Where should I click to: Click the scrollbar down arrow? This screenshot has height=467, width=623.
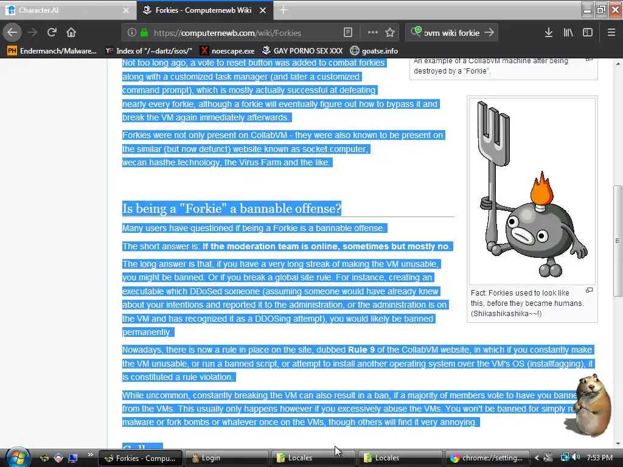coord(618,444)
